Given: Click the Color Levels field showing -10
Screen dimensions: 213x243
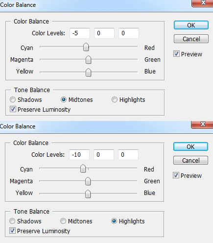Looking at the screenshot, I should coord(79,155).
